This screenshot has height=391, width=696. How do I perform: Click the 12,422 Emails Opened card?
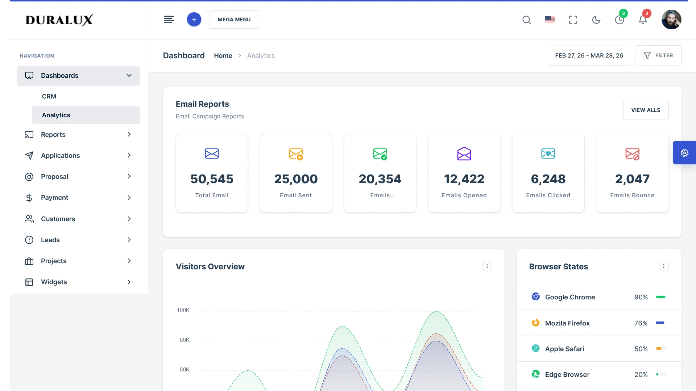pyautogui.click(x=464, y=173)
